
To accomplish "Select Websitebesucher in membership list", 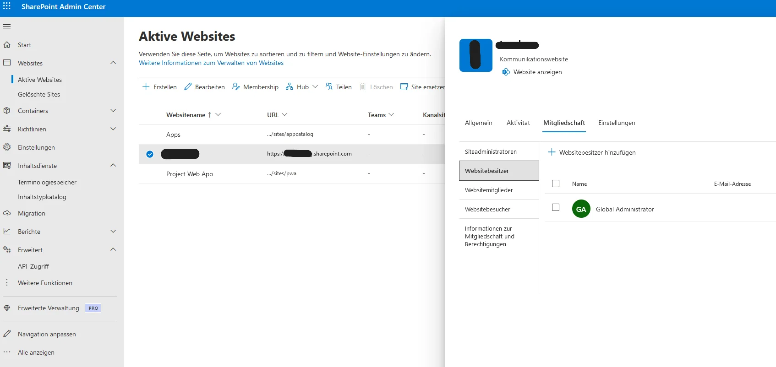I will click(x=499, y=209).
